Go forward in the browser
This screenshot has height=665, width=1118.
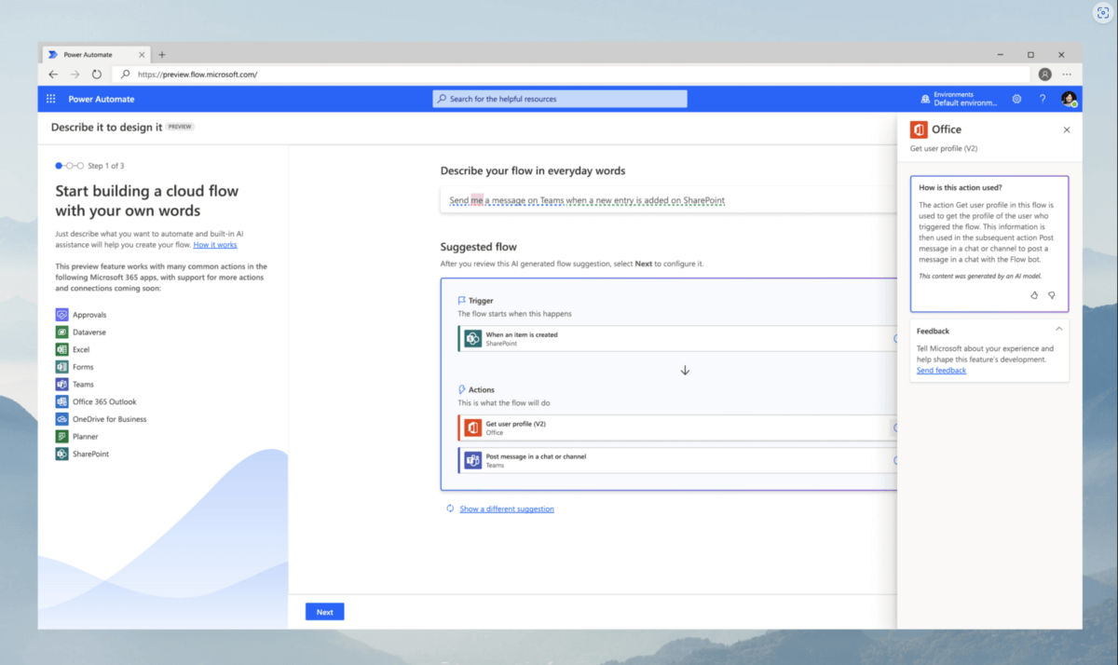click(75, 75)
